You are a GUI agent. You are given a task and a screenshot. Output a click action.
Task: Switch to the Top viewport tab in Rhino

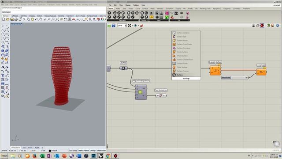24,148
